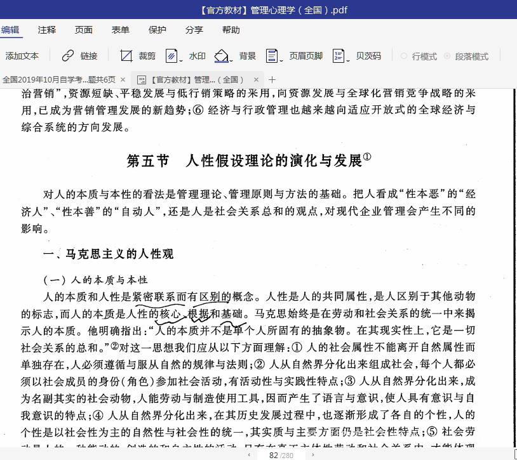
Task: Click the plus icon to add a new tab
Action: pyautogui.click(x=272, y=80)
